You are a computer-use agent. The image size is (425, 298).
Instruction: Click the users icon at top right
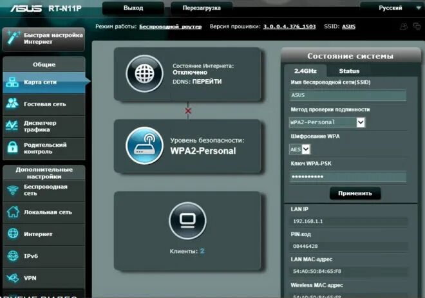point(404,26)
